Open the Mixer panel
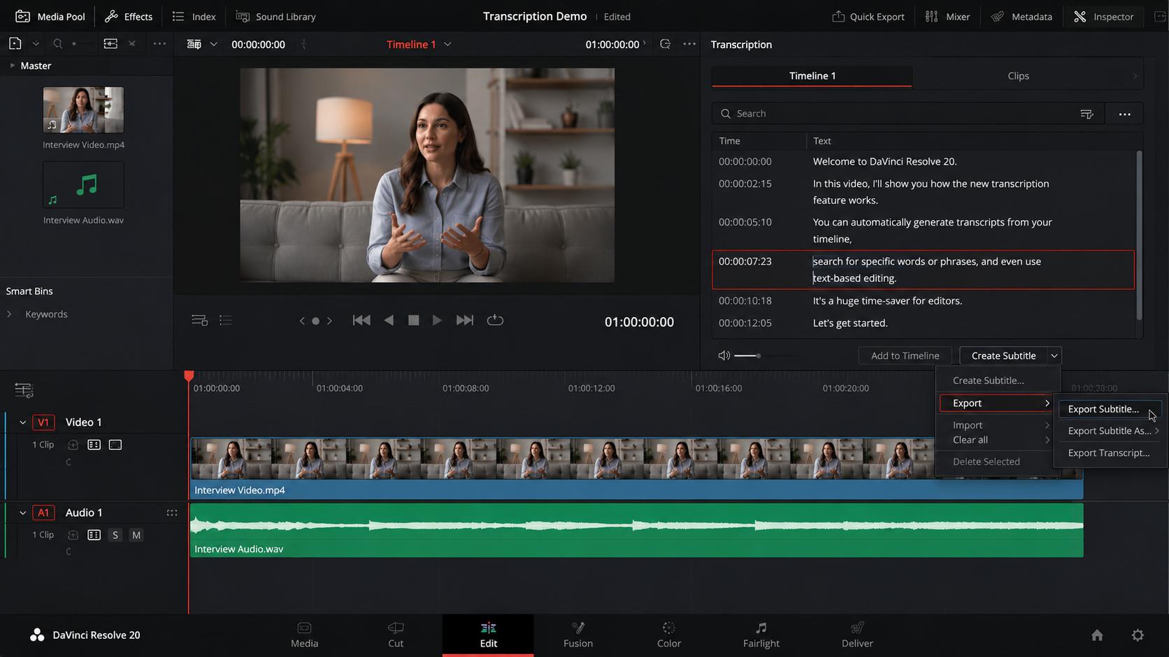 point(947,16)
